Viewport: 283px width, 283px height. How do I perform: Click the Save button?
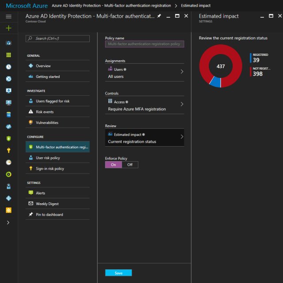(119, 273)
